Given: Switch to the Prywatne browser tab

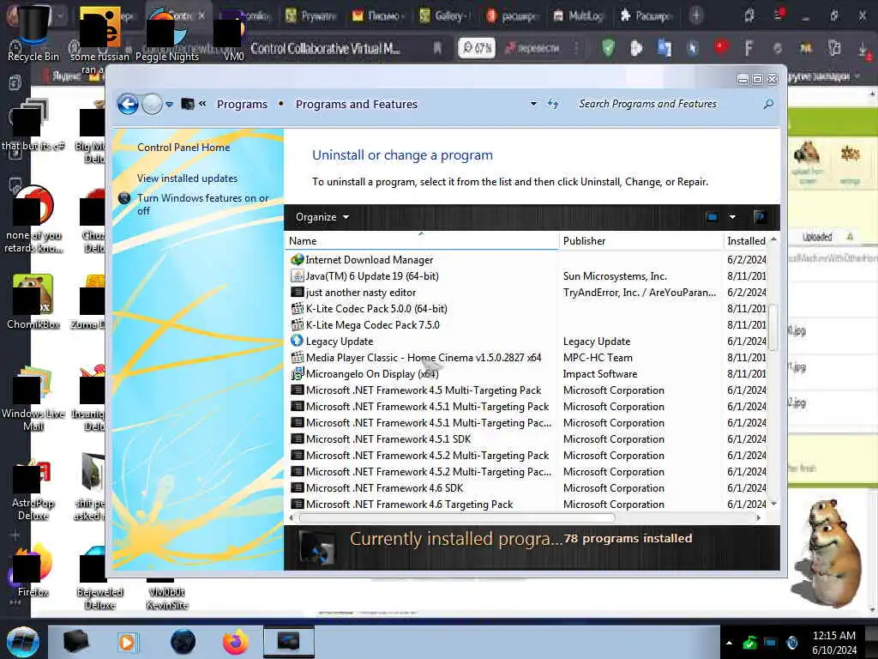Looking at the screenshot, I should pos(312,15).
